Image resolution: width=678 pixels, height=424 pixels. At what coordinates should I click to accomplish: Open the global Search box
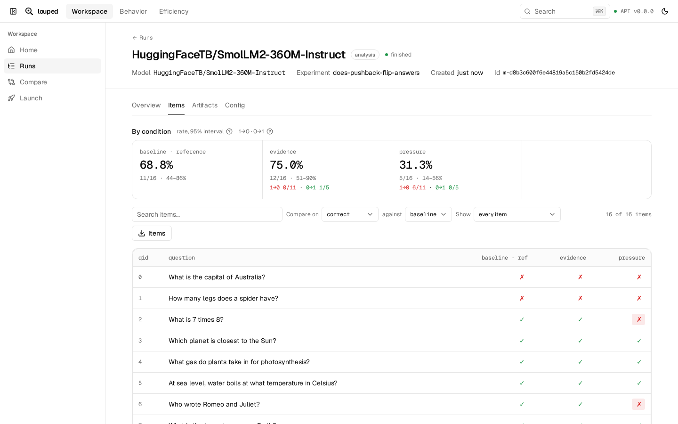point(565,11)
